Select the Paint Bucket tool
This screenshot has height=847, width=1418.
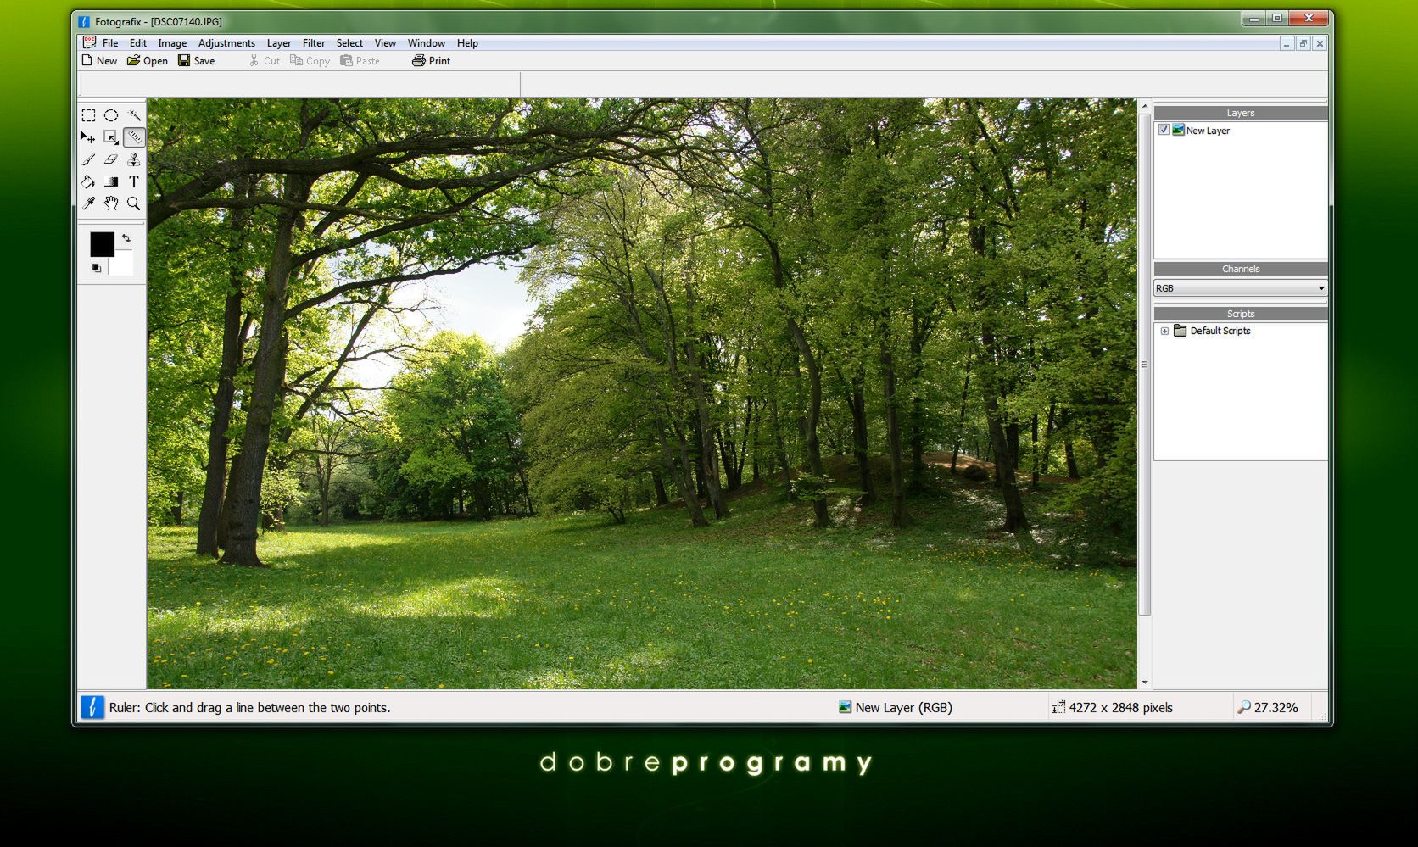[88, 181]
